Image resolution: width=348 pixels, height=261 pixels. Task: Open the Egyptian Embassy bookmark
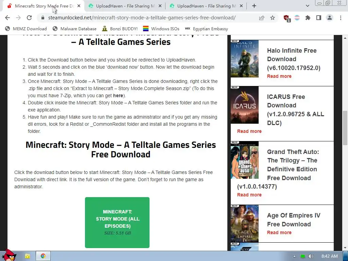[206, 29]
